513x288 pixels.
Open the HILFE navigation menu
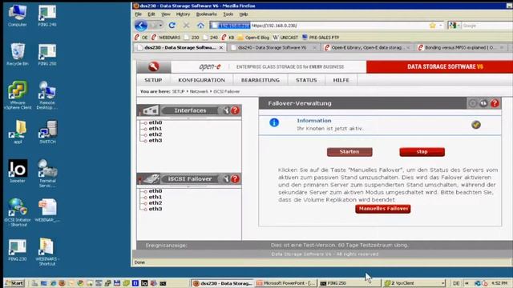(341, 80)
